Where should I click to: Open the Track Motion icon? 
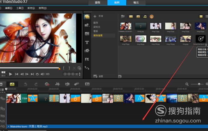tap(77, 84)
